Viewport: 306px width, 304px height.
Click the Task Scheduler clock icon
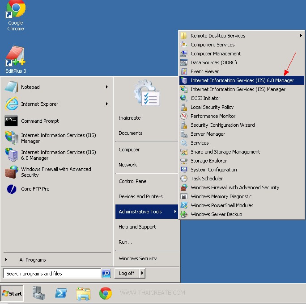click(x=184, y=179)
